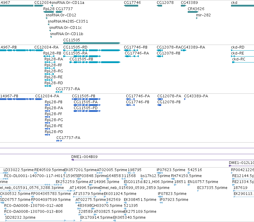The width and height of the screenshot is (254, 222).
Task: Click the DME1-004B09 BAC label
Action: (x=84, y=157)
